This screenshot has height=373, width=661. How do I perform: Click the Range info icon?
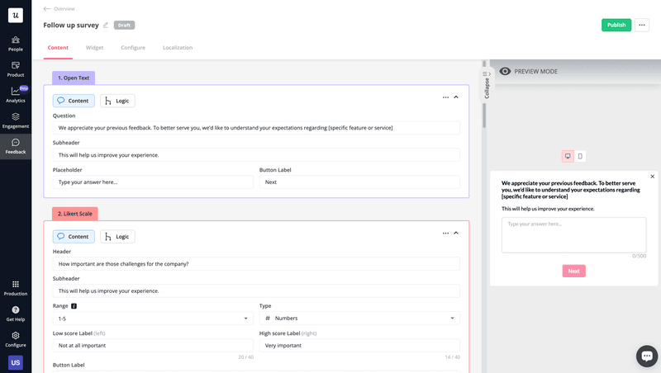click(74, 306)
